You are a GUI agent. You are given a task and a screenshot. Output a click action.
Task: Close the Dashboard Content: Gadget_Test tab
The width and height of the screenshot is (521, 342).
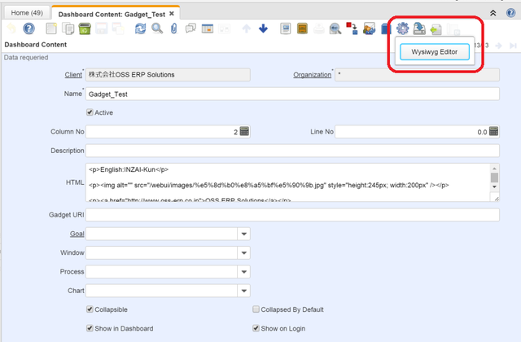pos(172,14)
